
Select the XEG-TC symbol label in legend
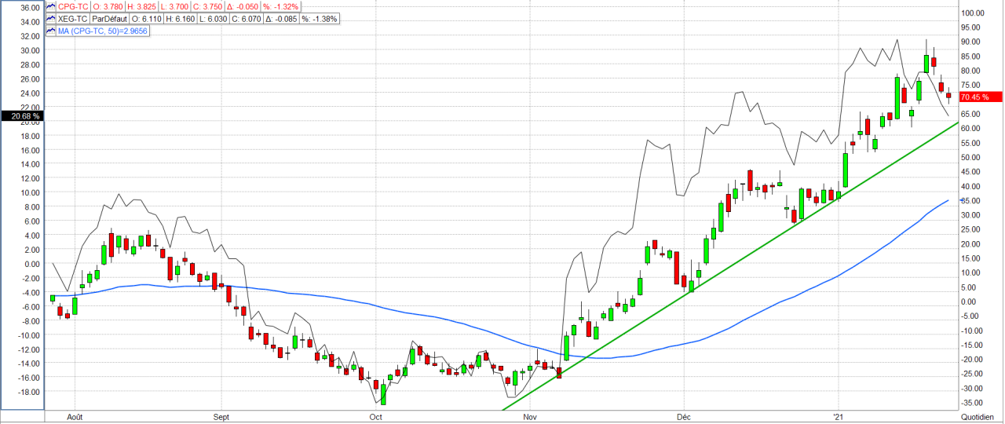[x=73, y=18]
